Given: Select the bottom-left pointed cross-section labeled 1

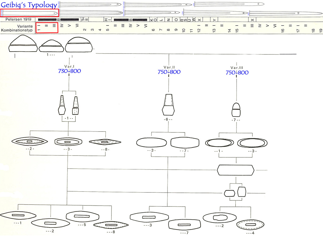Looking at the screenshot, I should point(17,215).
